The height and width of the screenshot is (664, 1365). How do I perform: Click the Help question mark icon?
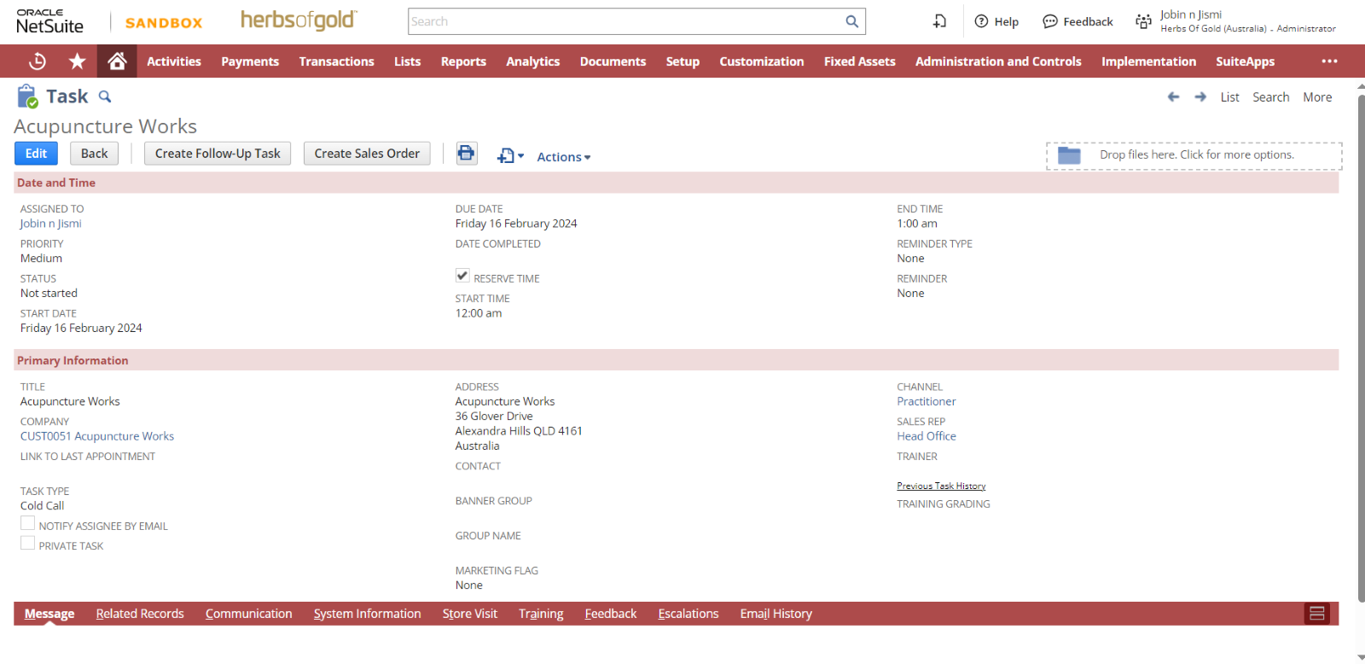click(x=982, y=21)
